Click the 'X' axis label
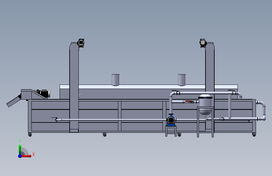This screenshot has height=176, width=272. 34,154
